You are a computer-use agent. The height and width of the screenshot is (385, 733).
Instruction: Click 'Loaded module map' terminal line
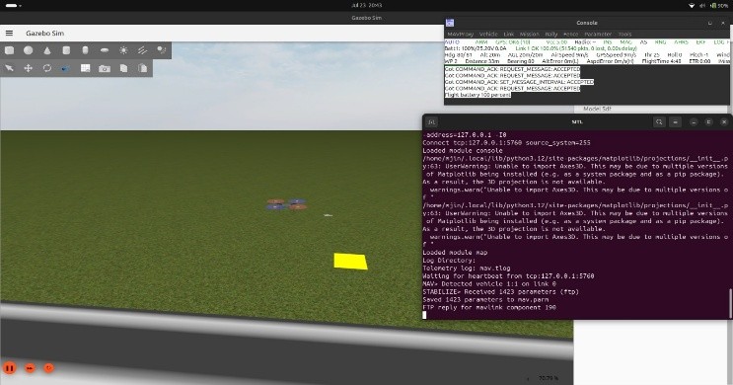pos(456,253)
